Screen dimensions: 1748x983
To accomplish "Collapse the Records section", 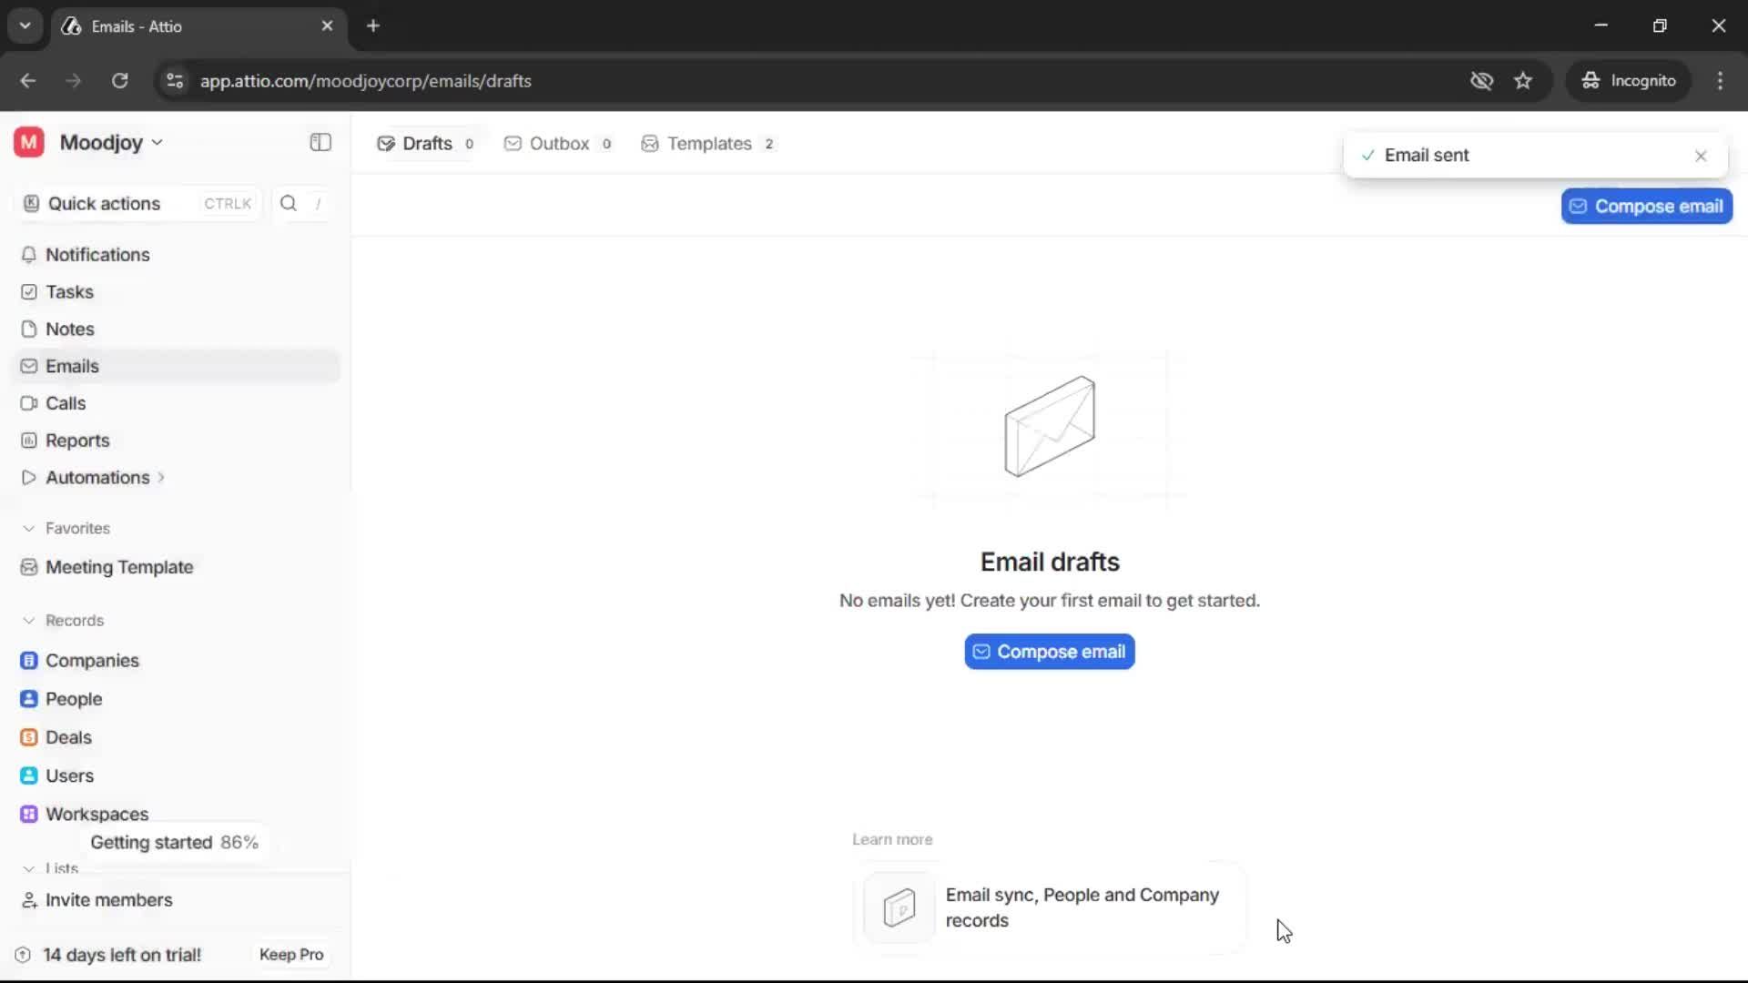I will coord(29,621).
